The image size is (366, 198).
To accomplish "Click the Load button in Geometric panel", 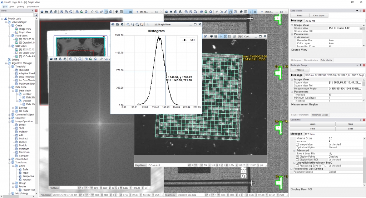I will (351, 129).
